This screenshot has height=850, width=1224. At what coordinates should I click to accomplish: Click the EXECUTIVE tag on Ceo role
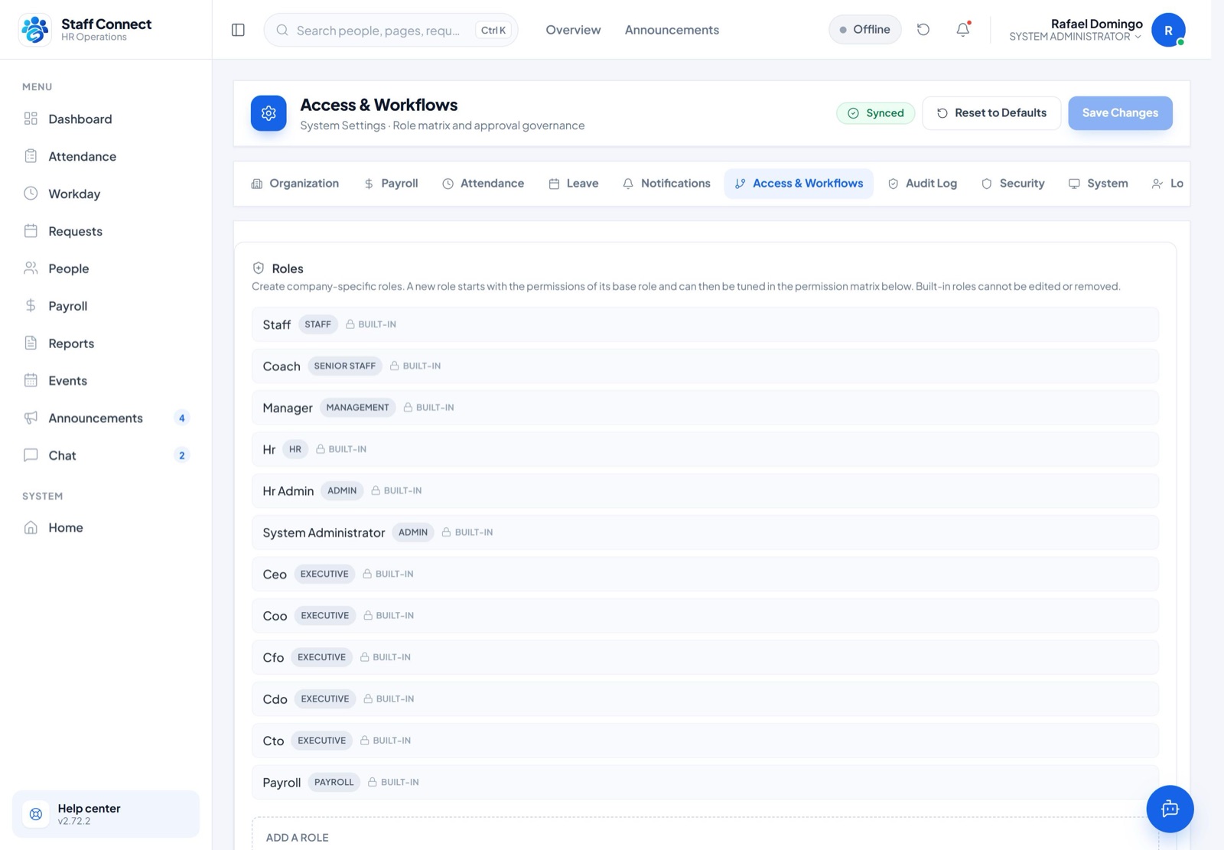tap(324, 574)
